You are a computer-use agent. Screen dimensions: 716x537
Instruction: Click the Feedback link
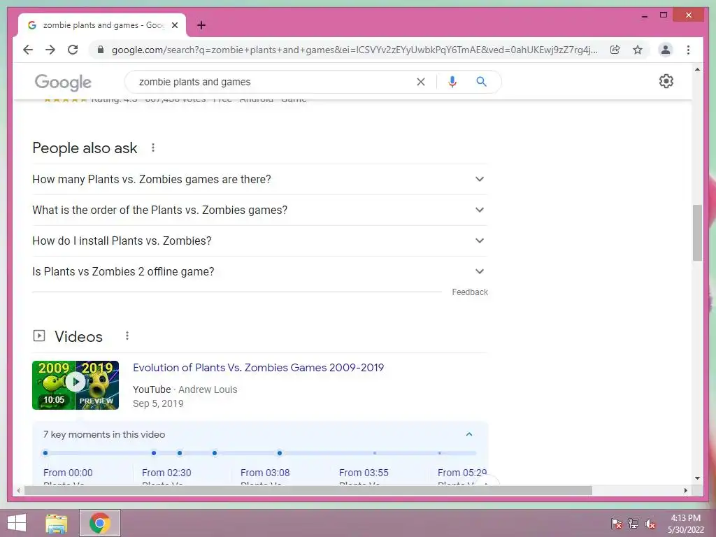470,292
